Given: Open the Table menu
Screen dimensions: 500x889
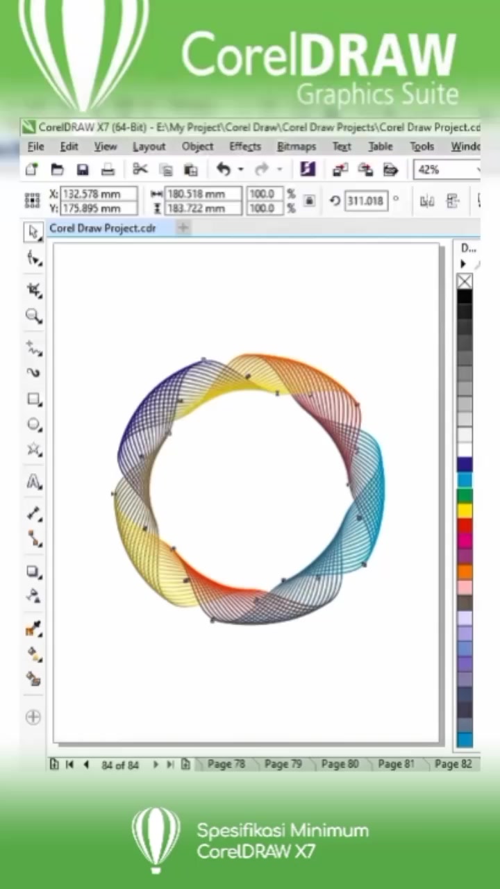Looking at the screenshot, I should 381,147.
